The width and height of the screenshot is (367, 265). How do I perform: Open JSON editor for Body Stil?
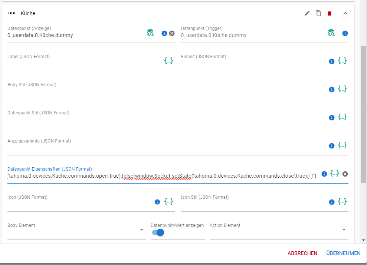click(x=342, y=89)
